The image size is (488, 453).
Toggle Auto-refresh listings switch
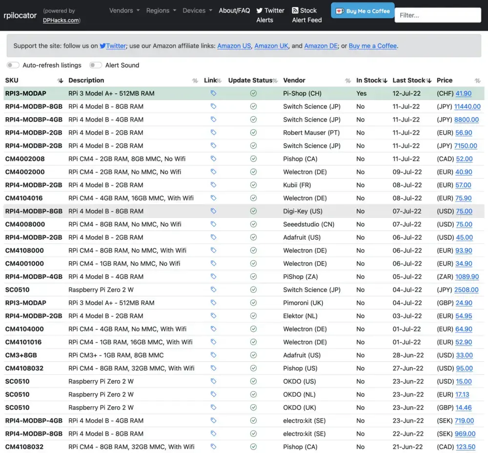(13, 65)
